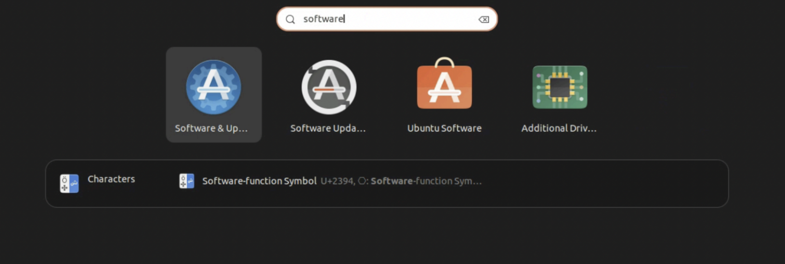785x264 pixels.
Task: Click the trailing "Software-function Sym…" description text
Action: pyautogui.click(x=426, y=181)
